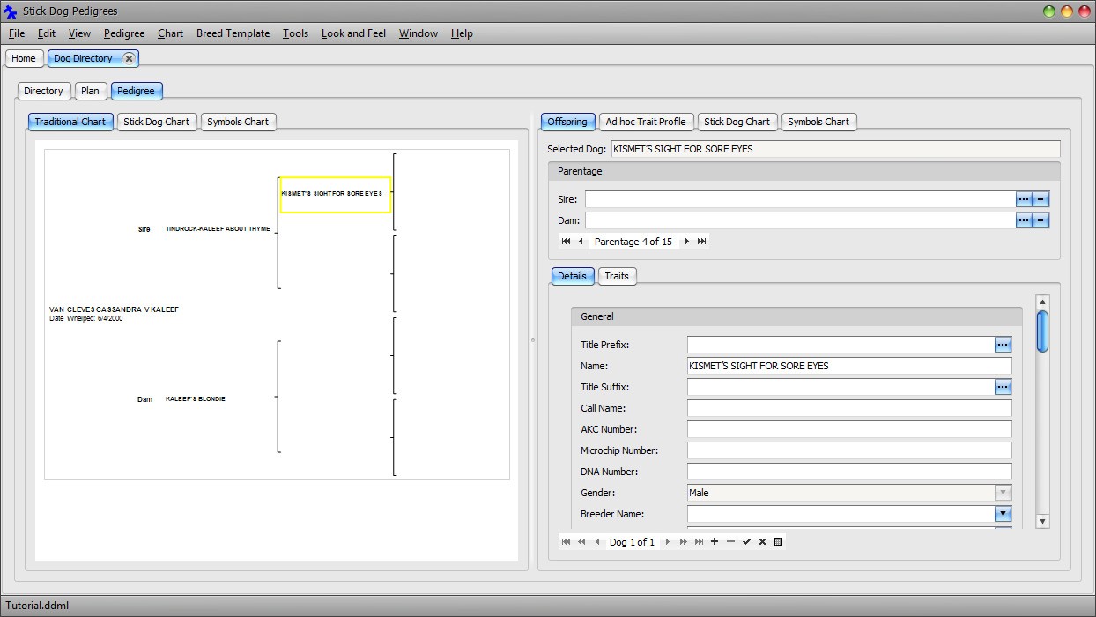Open the Gender dropdown
The image size is (1096, 617).
[x=1002, y=493]
